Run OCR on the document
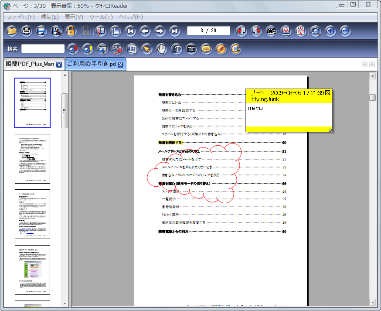The width and height of the screenshot is (381, 311). point(117,49)
